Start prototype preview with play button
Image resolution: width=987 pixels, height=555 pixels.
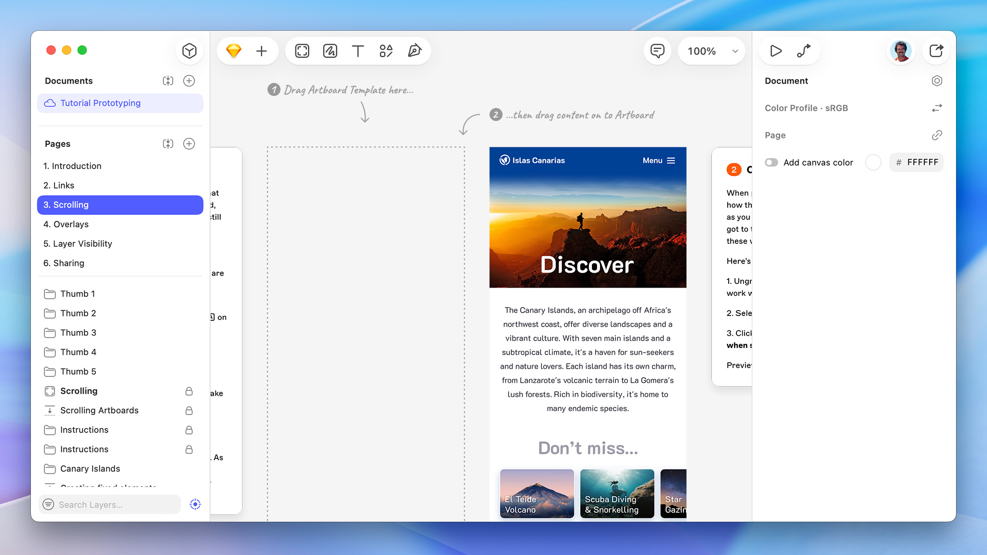[x=775, y=51]
